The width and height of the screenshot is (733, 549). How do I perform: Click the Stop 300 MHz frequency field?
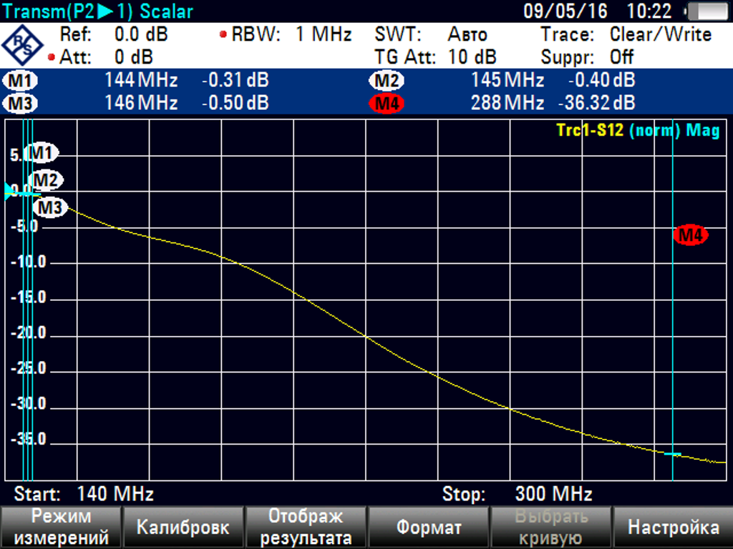(517, 494)
